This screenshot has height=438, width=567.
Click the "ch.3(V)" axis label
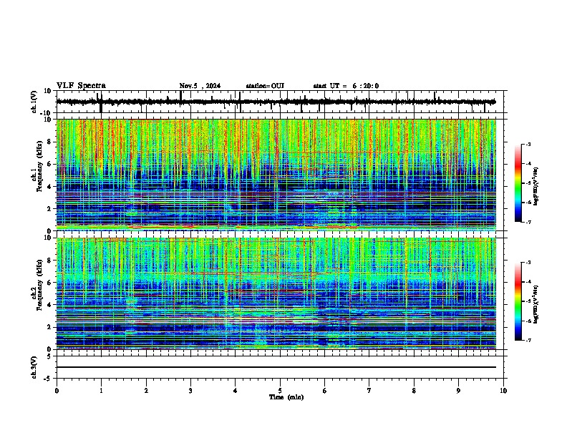point(34,368)
